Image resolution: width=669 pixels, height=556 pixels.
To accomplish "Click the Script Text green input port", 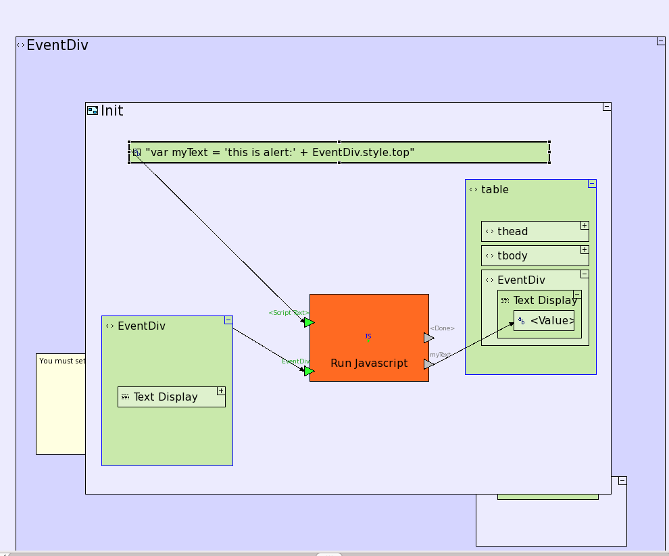I will pyautogui.click(x=309, y=322).
